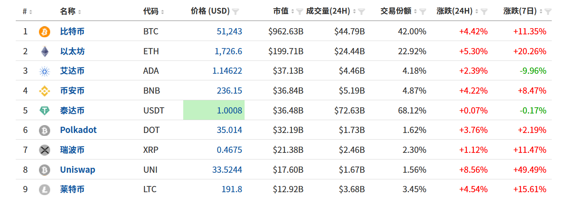Sort by 代码 column arrows
The image size is (570, 198).
coord(163,12)
